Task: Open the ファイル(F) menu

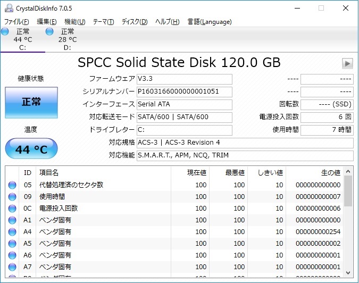Action: (x=16, y=22)
